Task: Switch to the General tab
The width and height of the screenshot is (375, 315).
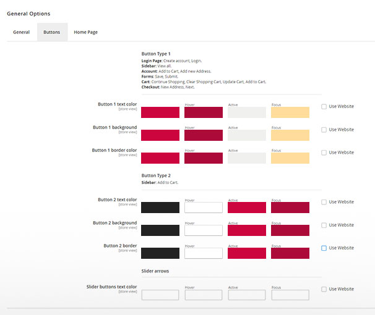Action: point(21,32)
